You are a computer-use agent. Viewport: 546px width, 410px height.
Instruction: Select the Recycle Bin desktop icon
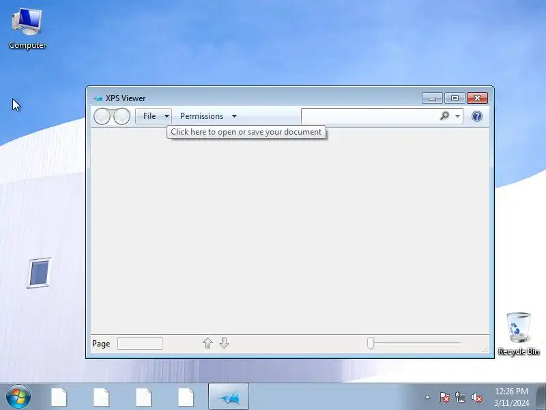coord(519,333)
